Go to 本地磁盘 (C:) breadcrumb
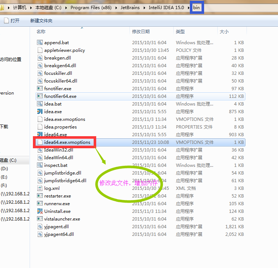Screen dimensions: 278x268 pos(48,8)
